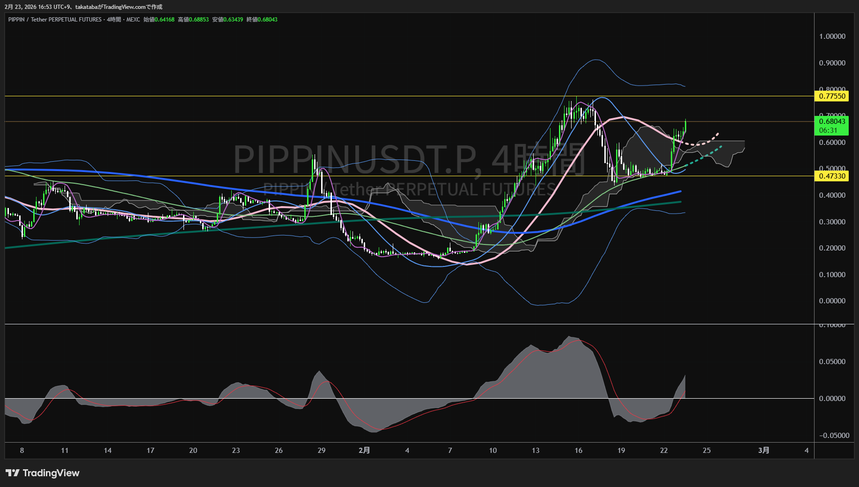Click date 16 on the time axis

point(579,451)
